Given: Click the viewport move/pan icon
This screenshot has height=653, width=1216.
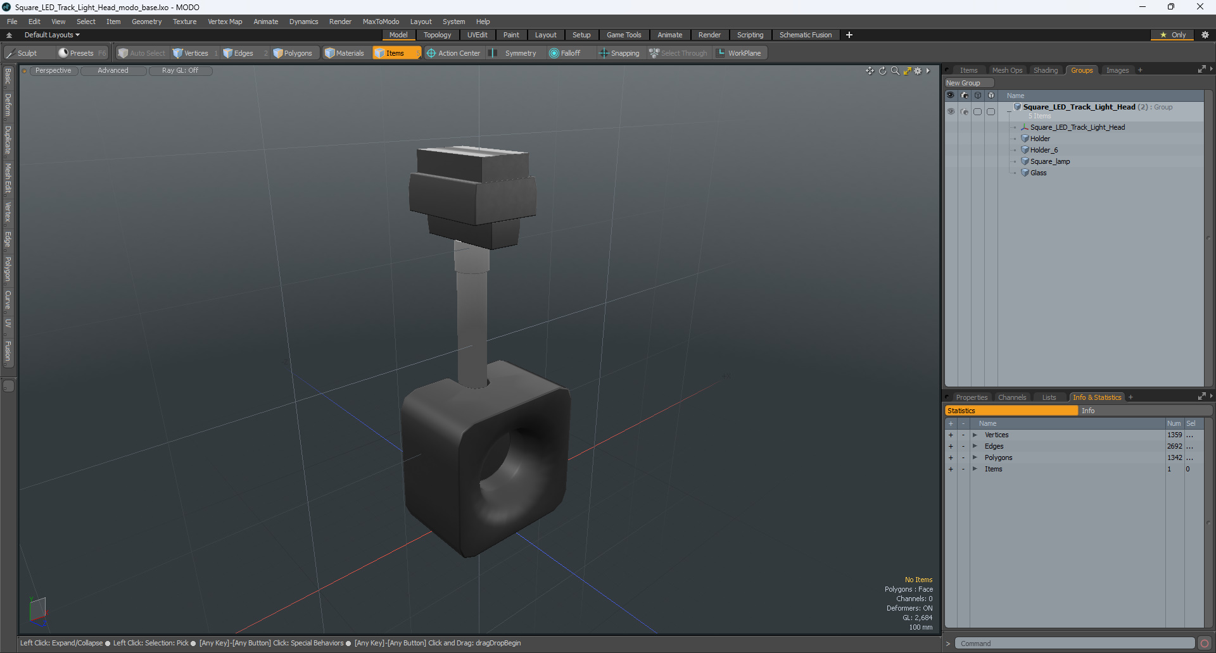Looking at the screenshot, I should pos(870,71).
